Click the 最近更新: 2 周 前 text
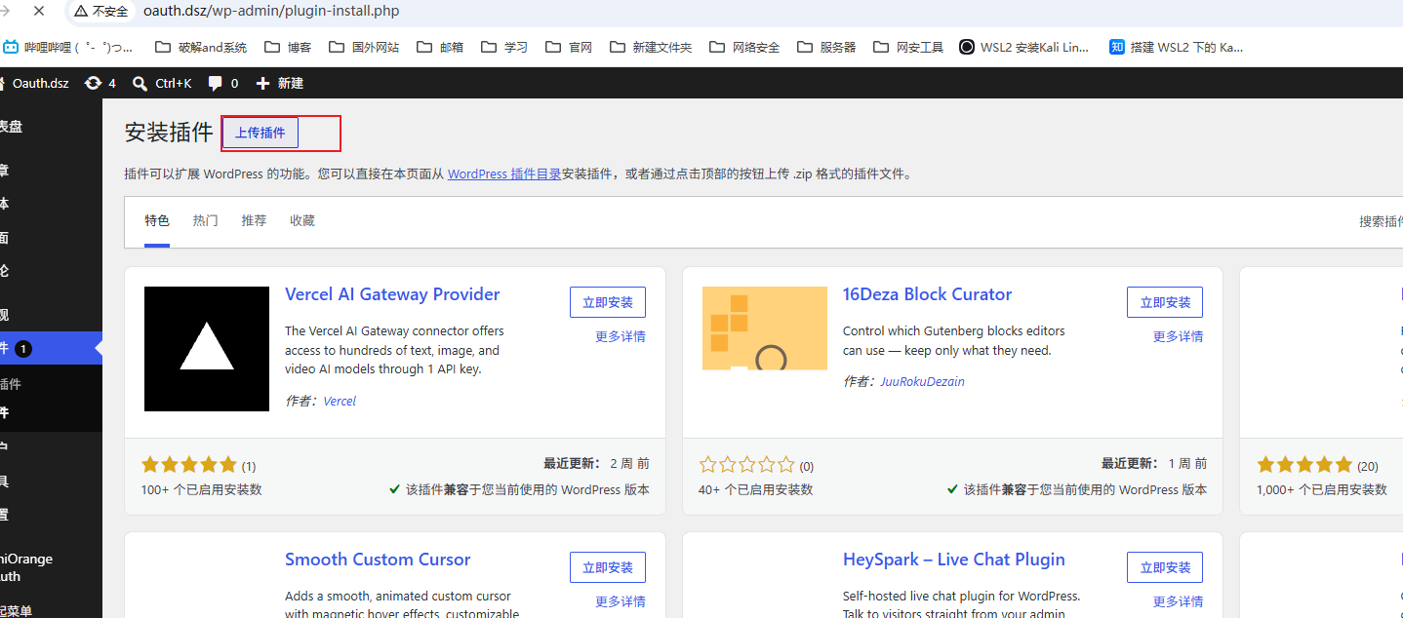The height and width of the screenshot is (618, 1403). (596, 464)
